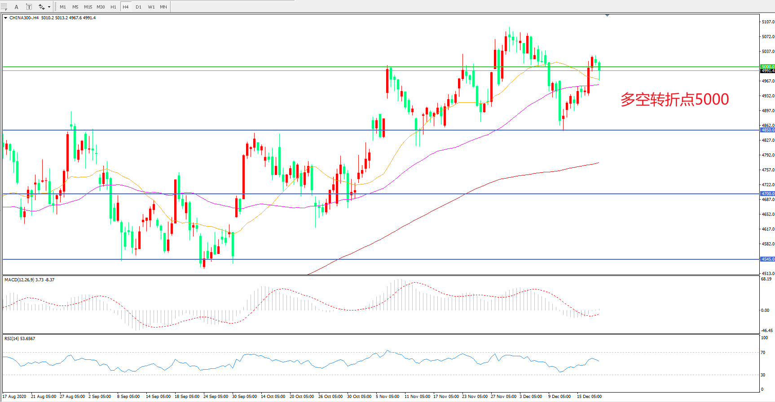Select the Text Label tool

pos(29,7)
